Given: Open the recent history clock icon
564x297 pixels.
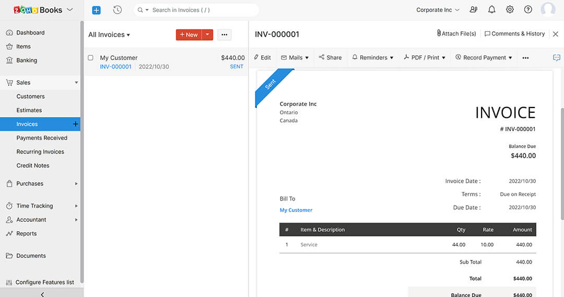Looking at the screenshot, I should click(x=118, y=10).
